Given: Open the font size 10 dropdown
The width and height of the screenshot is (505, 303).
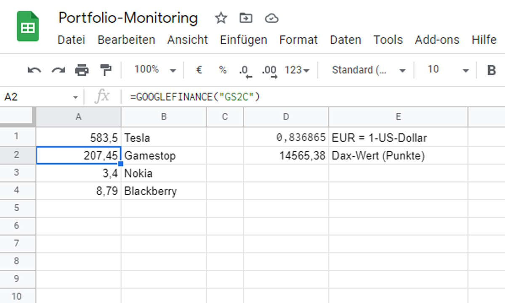Looking at the screenshot, I should point(448,70).
